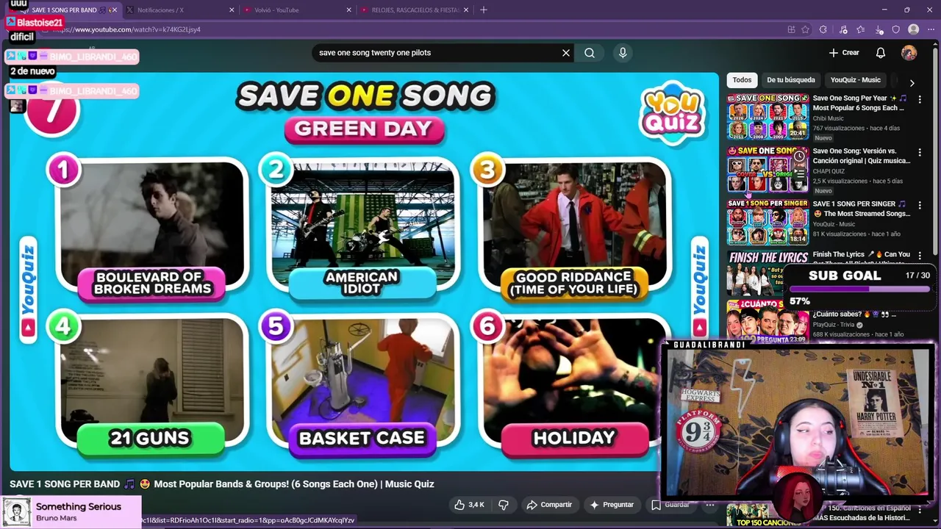Viewport: 941px width, 529px height.
Task: Open options for SAVE 1 SONG PER SINGER
Action: (x=920, y=205)
